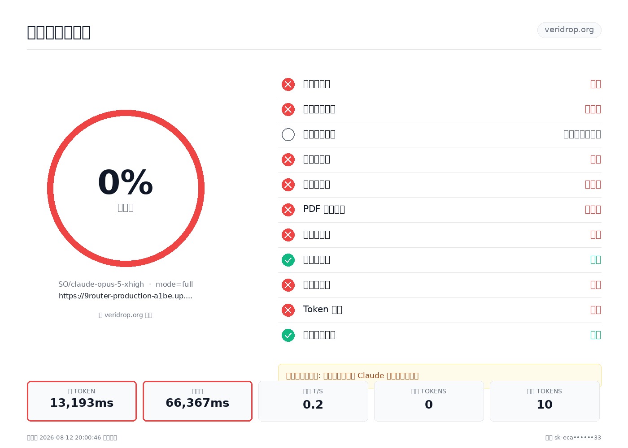Click the red X icon directly above the PDF row

[x=288, y=185]
